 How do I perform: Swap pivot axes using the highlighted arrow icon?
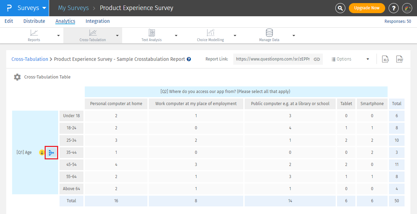click(x=51, y=152)
